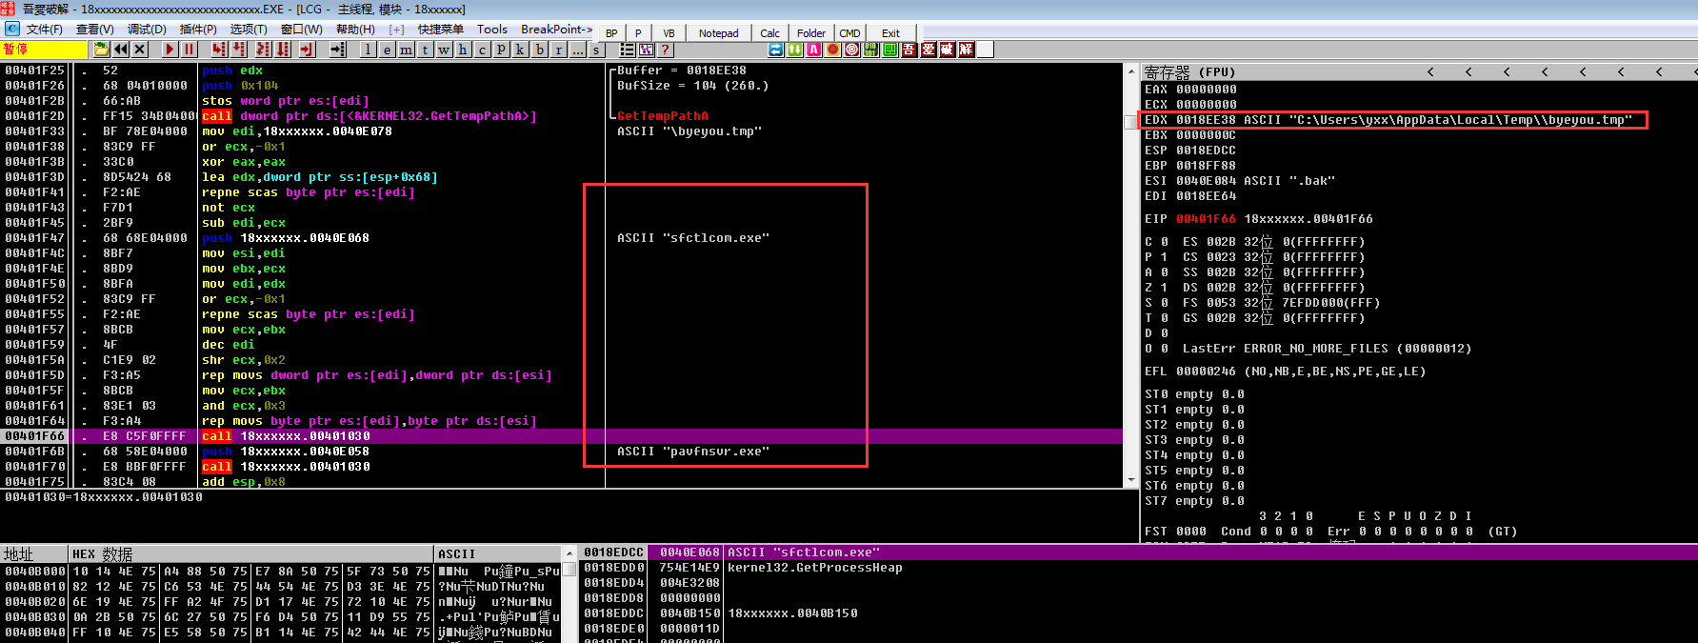Open the Tools menu
The image size is (1698, 643).
492,30
